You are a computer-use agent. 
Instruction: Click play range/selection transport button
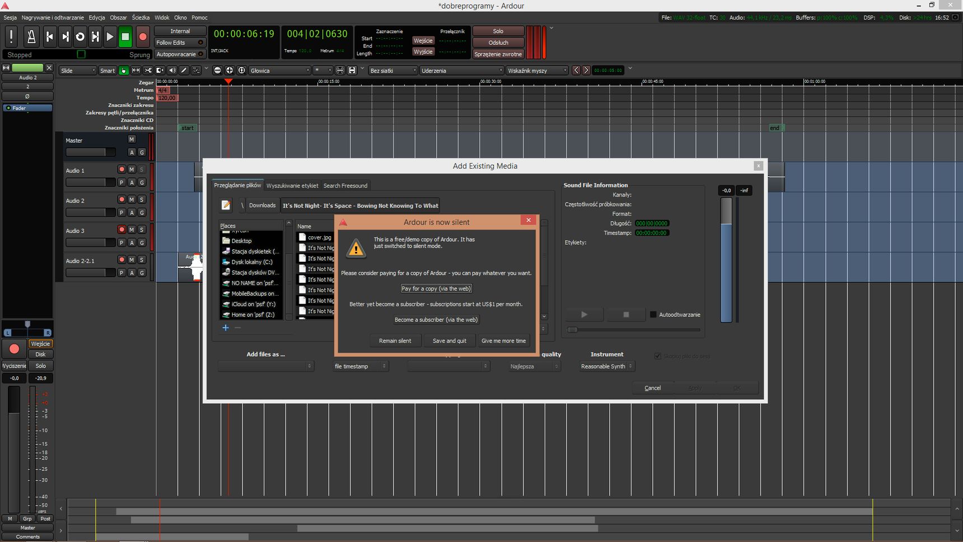95,36
